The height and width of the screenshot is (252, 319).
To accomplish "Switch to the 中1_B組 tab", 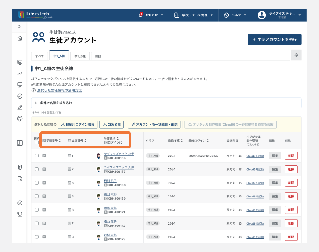I will pyautogui.click(x=80, y=56).
